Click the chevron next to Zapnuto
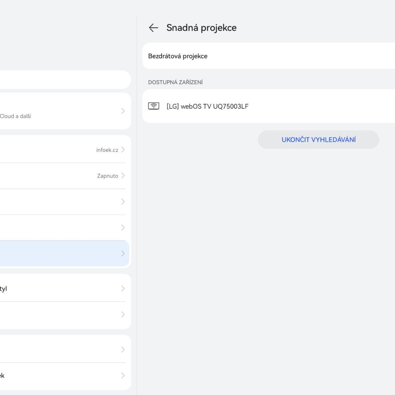This screenshot has width=395, height=395. click(x=123, y=176)
